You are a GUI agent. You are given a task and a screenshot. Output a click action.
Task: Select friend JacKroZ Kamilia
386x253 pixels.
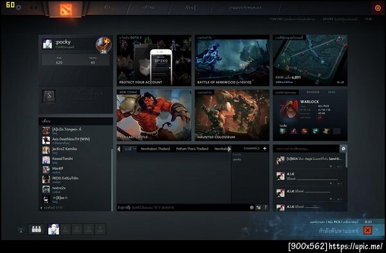click(x=76, y=150)
